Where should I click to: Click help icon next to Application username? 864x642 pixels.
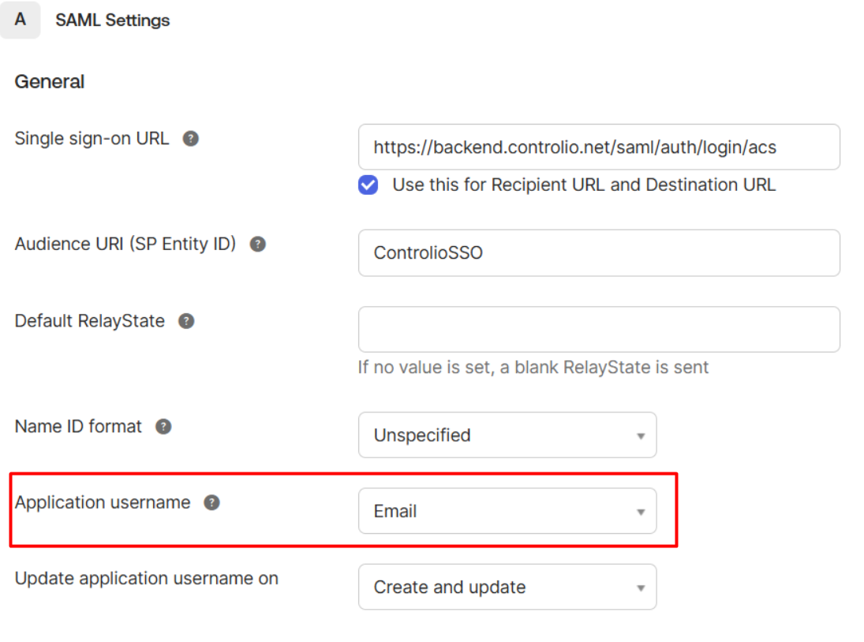[211, 502]
